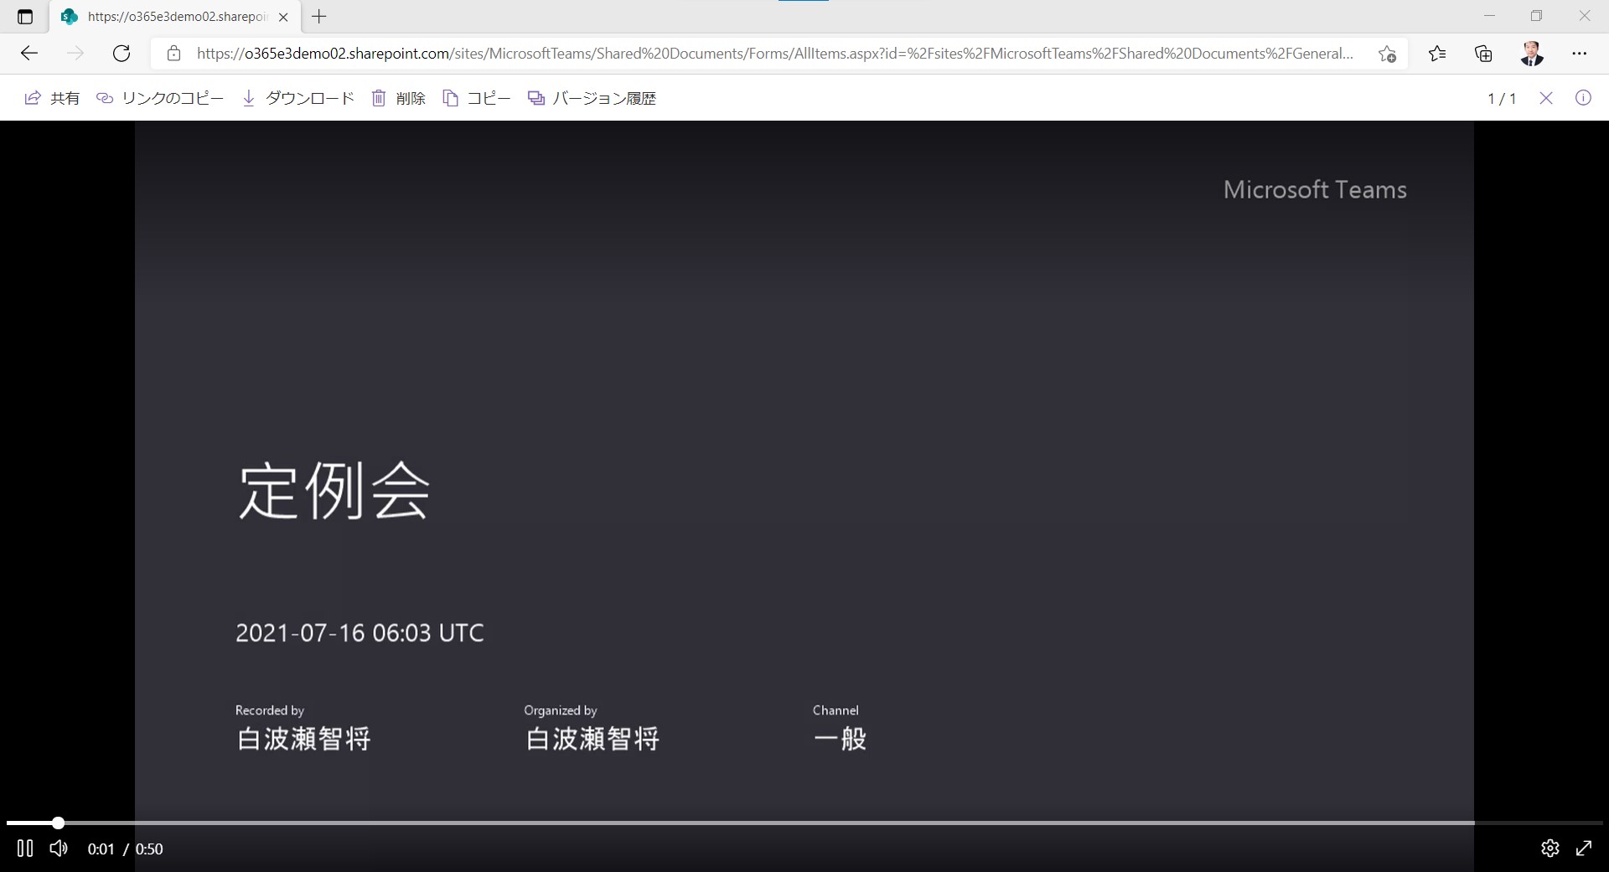Screen dimensions: 1609x872
Task: Click the 1 / 1 item counter
Action: 1502,99
